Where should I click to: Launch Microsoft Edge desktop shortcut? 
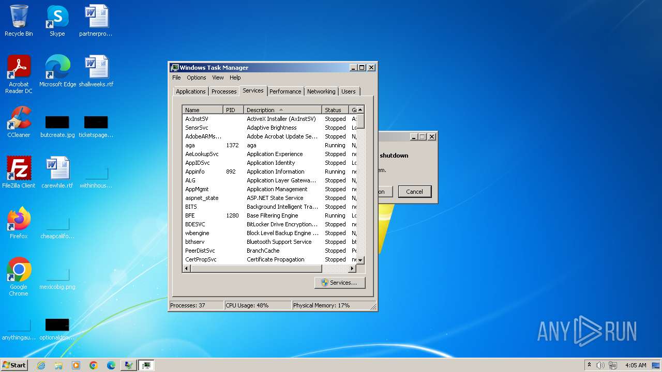[x=57, y=71]
